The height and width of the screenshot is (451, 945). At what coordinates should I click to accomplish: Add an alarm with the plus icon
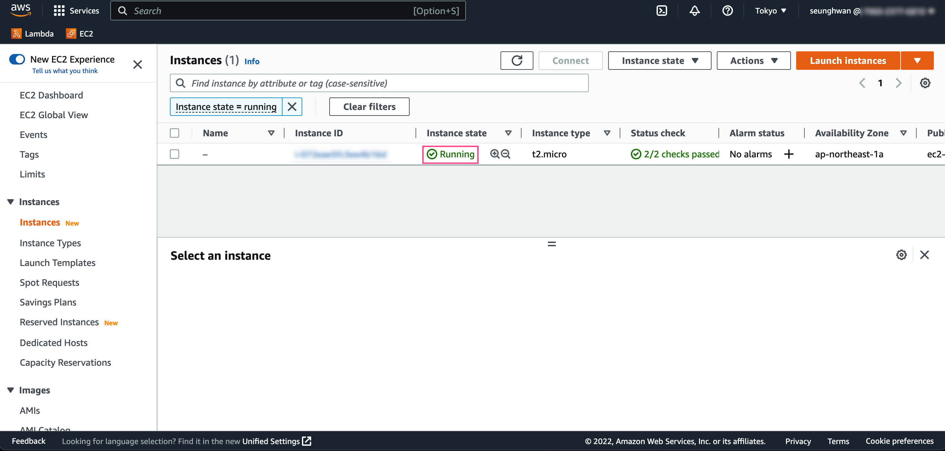pos(788,154)
